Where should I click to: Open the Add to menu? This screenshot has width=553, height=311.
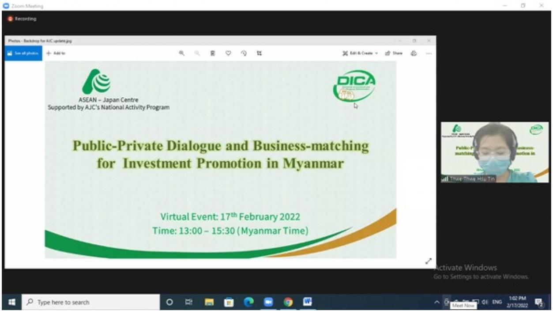(x=56, y=53)
